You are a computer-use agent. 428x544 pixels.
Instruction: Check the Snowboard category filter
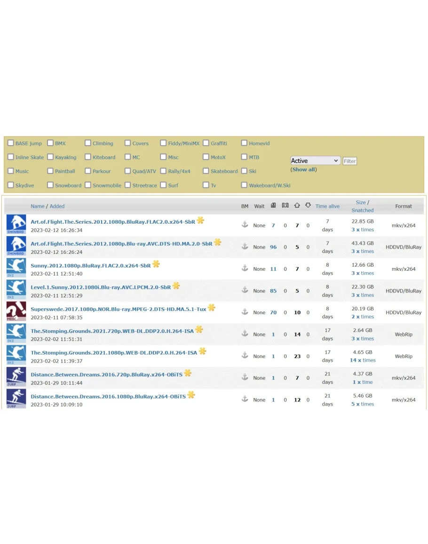click(50, 185)
